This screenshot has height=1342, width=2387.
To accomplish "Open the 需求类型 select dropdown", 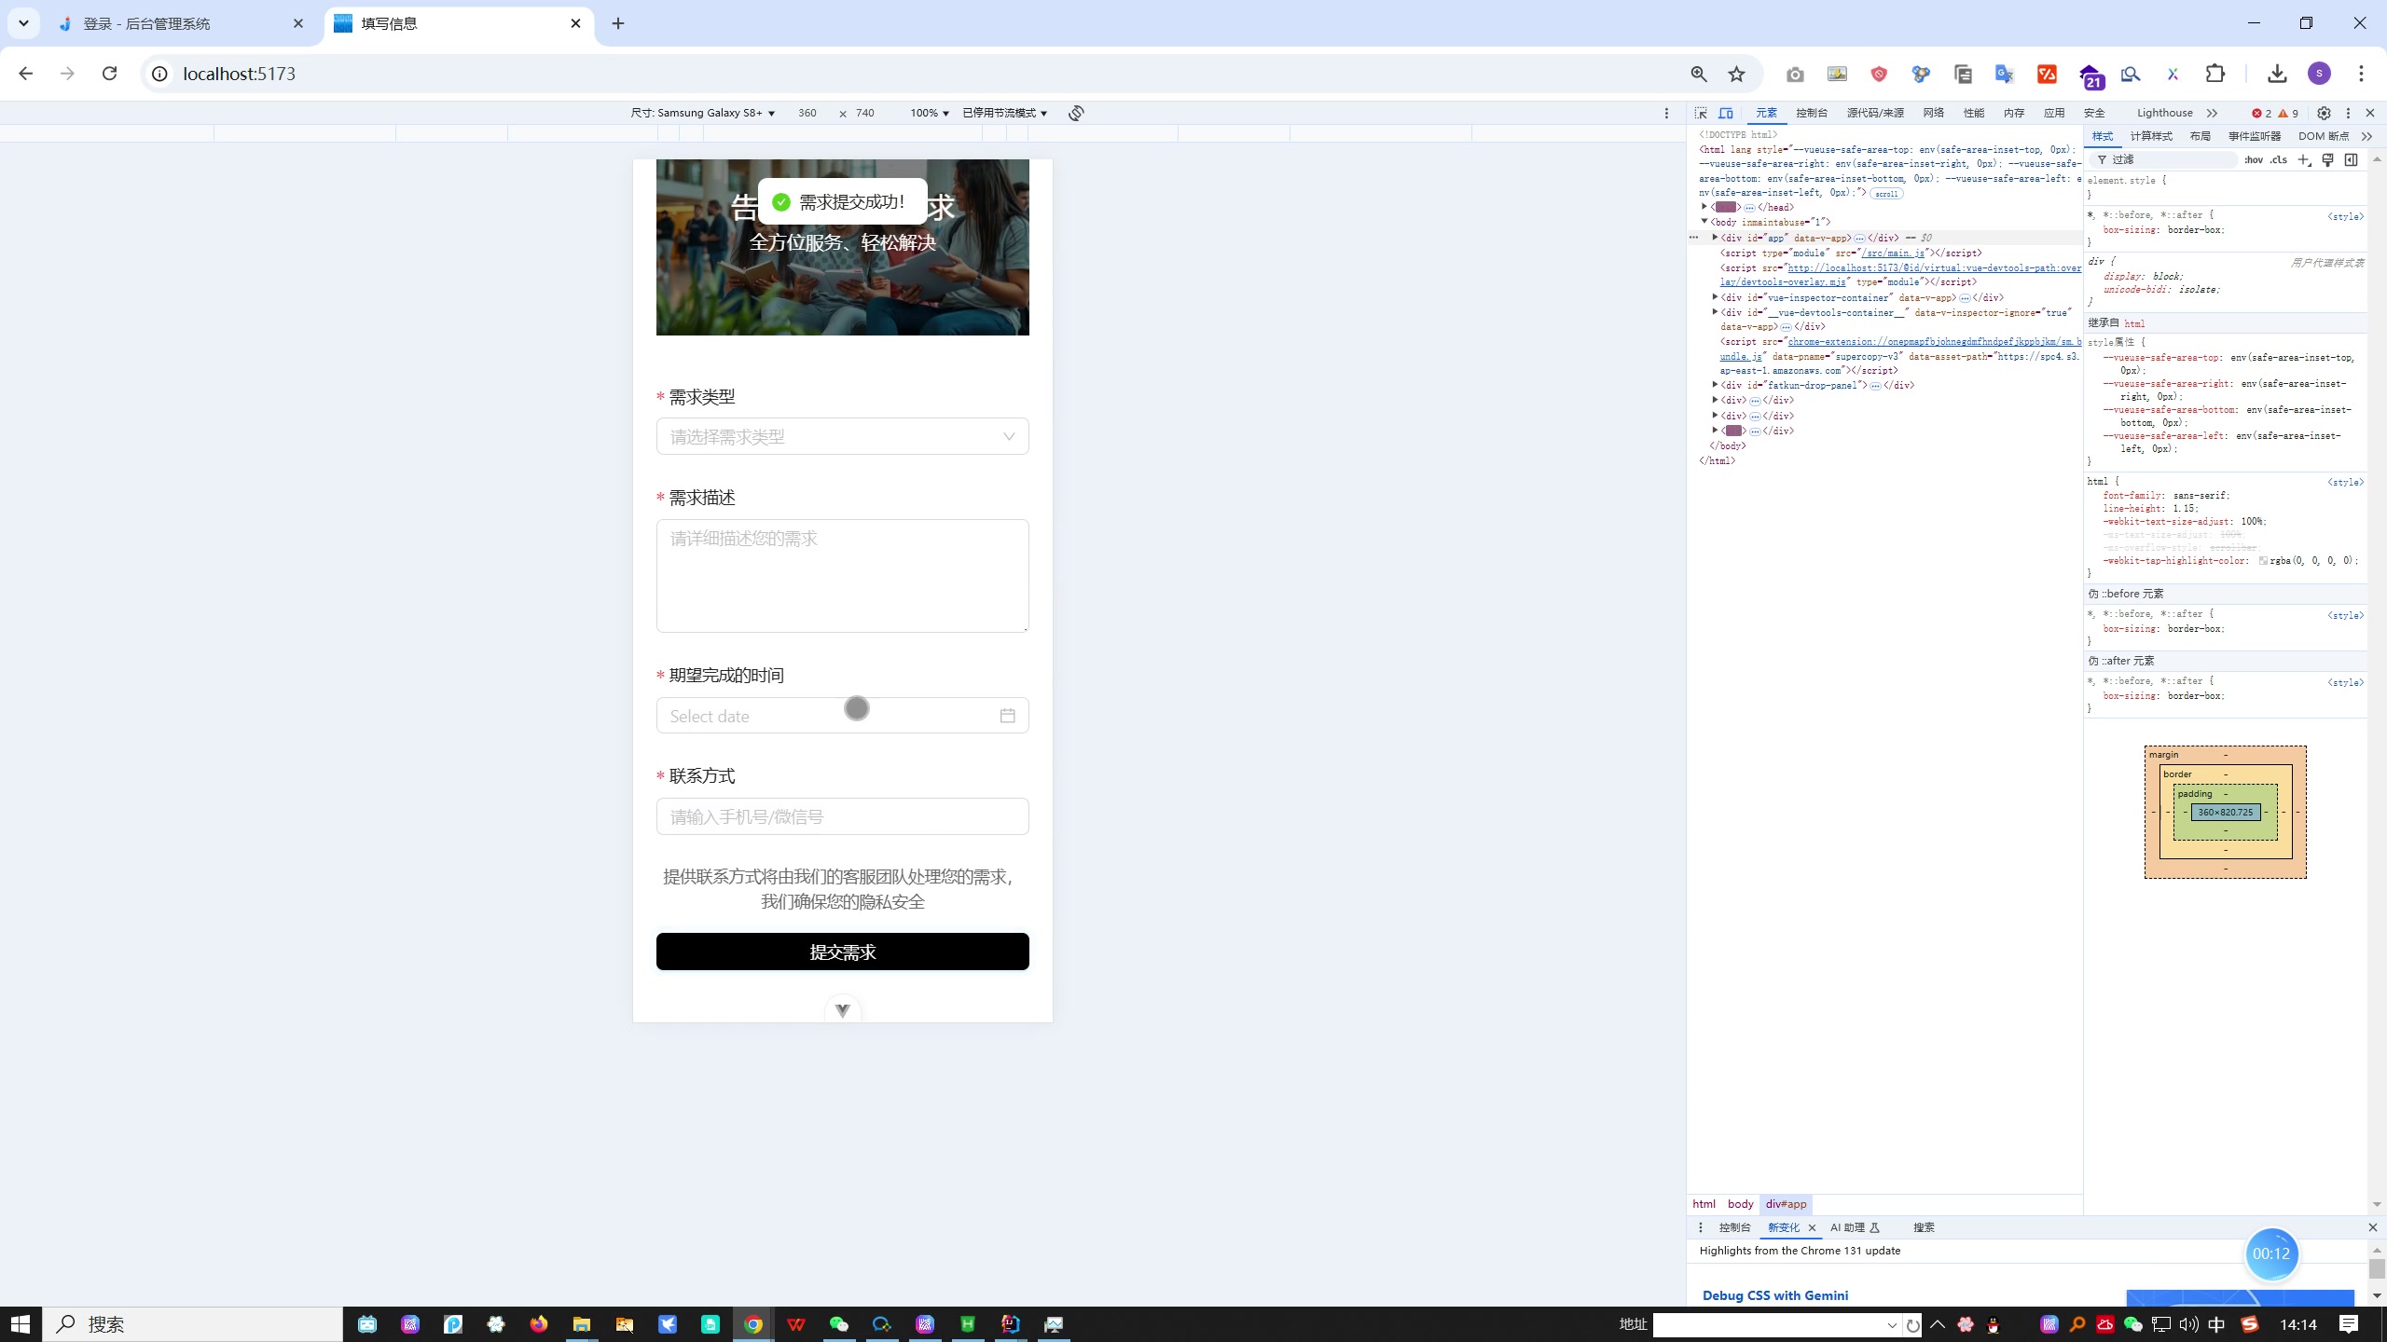I will point(842,436).
